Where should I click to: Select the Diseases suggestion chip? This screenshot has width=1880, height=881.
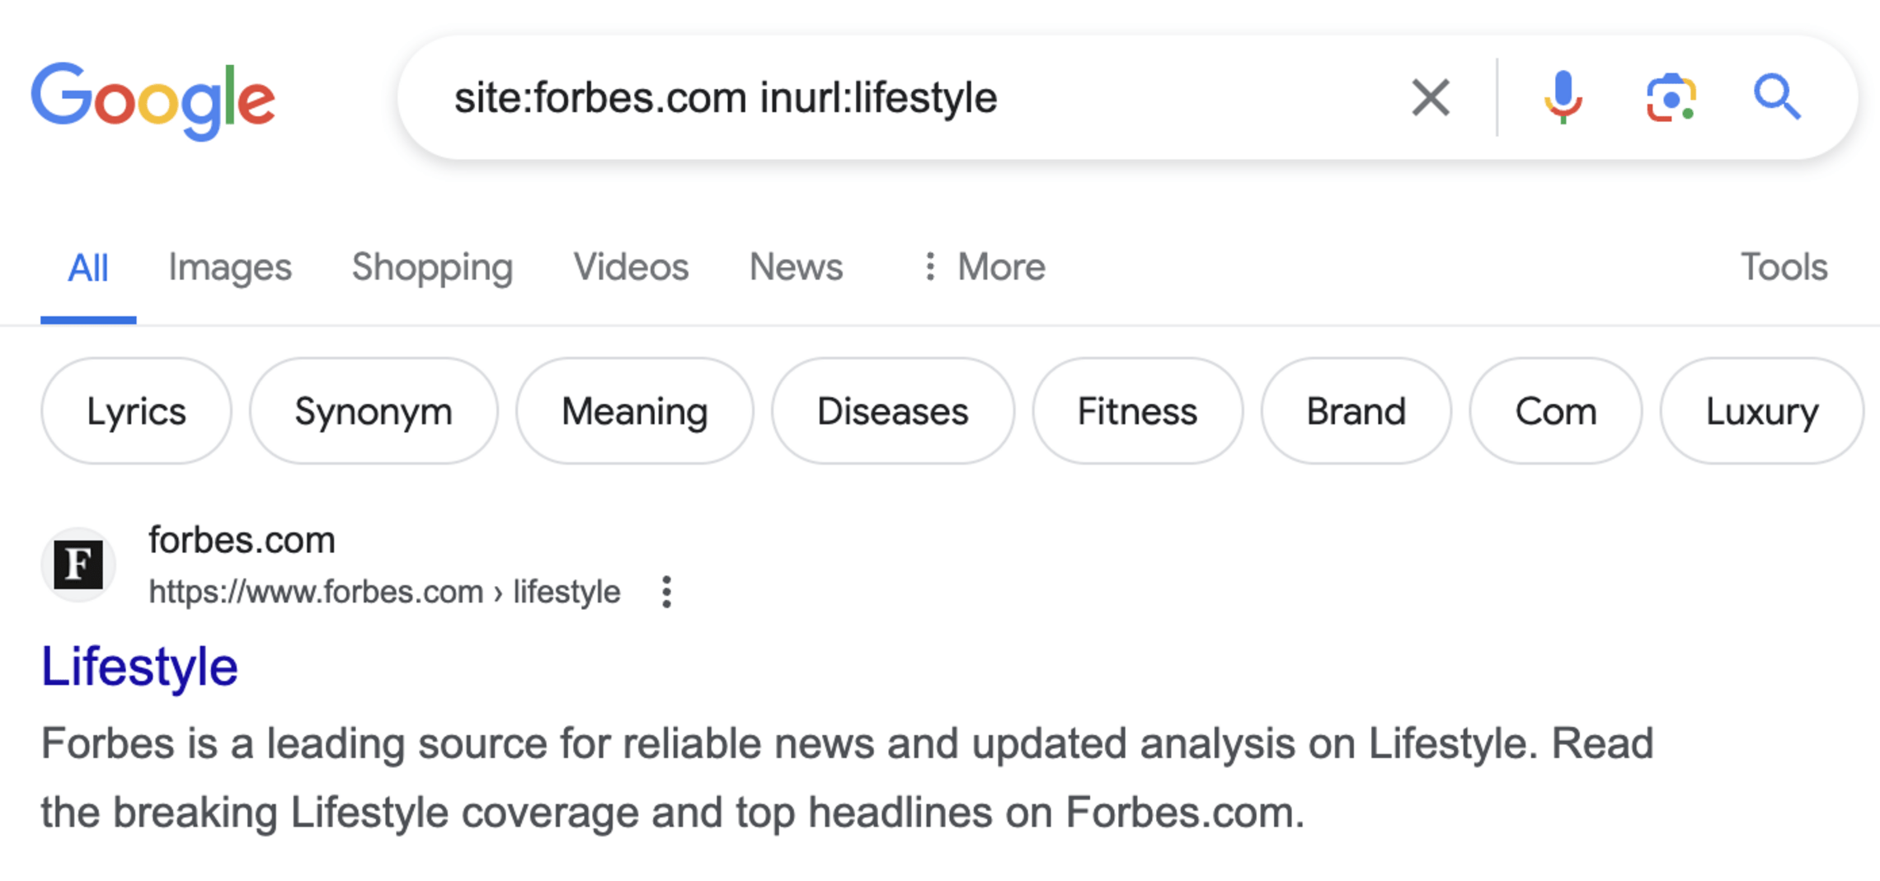tap(892, 410)
